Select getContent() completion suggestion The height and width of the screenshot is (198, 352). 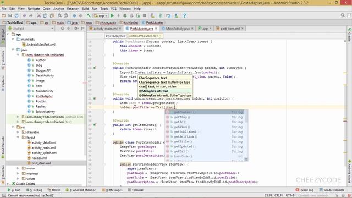[x=205, y=112]
